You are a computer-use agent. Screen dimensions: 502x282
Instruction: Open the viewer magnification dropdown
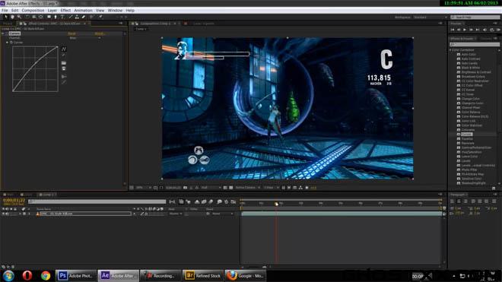[x=143, y=188]
